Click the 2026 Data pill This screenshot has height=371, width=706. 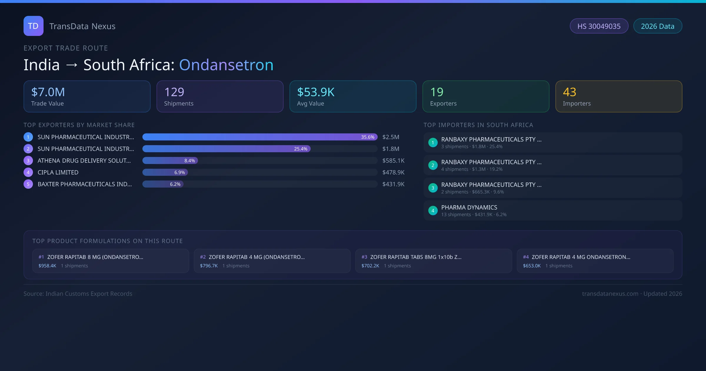657,26
